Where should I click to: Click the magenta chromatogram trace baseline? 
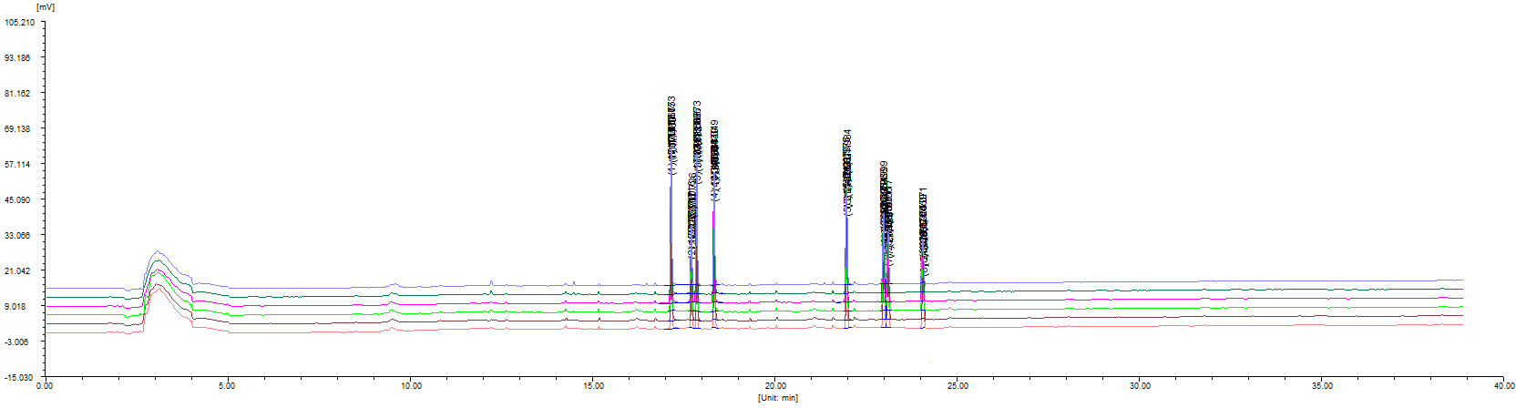[x=1184, y=300]
